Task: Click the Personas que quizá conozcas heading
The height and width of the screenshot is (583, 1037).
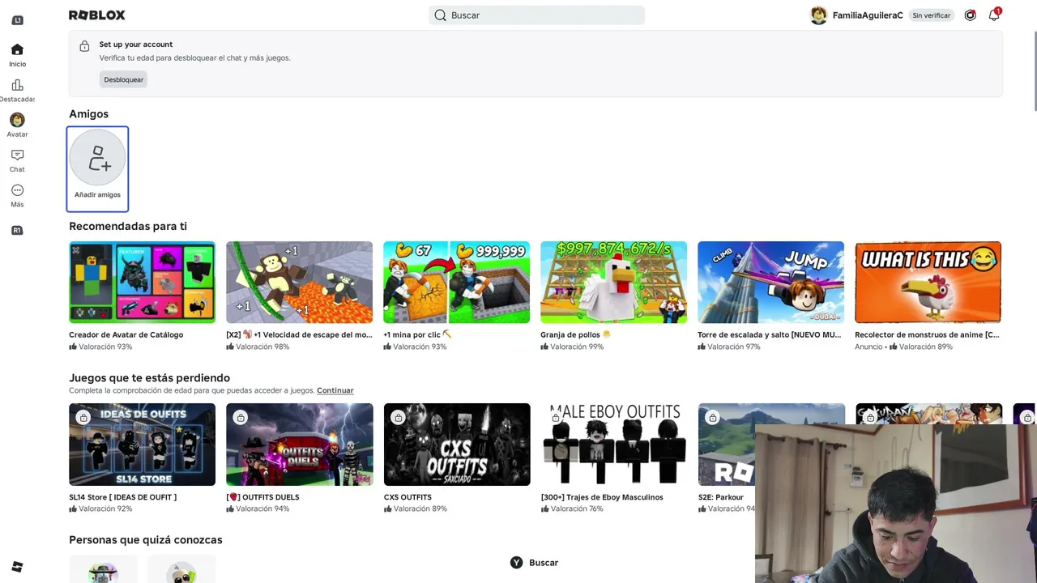Action: [145, 540]
